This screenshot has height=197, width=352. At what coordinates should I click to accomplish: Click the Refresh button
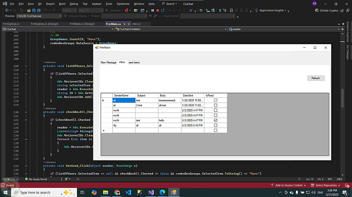316,78
